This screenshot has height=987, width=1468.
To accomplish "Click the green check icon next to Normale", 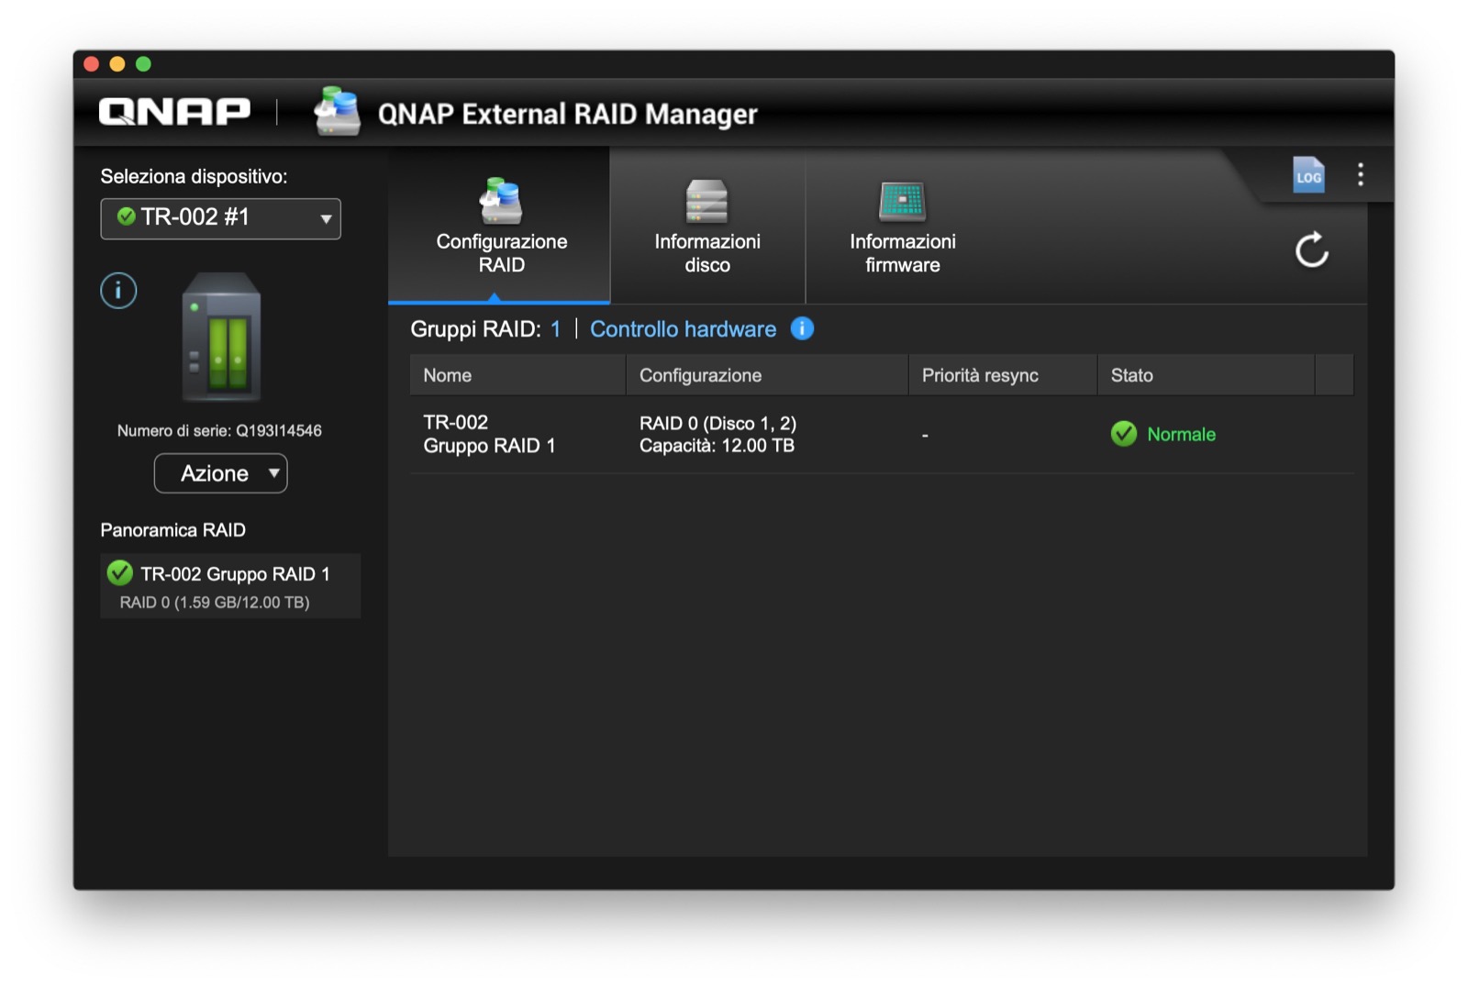I will (x=1124, y=434).
